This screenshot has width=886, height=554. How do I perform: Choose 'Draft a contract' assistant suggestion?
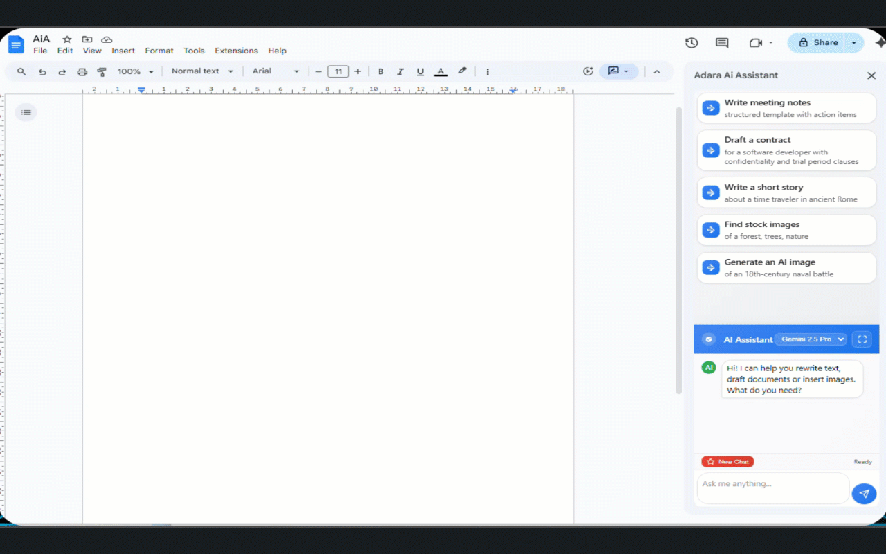point(786,150)
